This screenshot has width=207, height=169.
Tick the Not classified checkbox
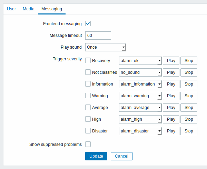(x=88, y=72)
